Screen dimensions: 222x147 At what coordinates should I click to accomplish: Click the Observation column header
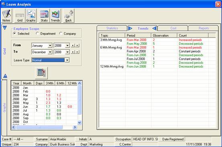(164, 35)
